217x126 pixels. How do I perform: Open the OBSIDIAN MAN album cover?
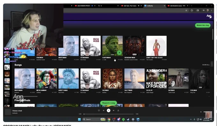click(x=134, y=46)
